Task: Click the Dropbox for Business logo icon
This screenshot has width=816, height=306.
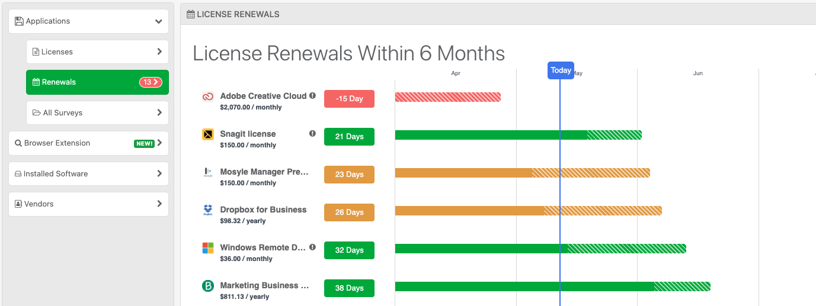Action: tap(208, 210)
